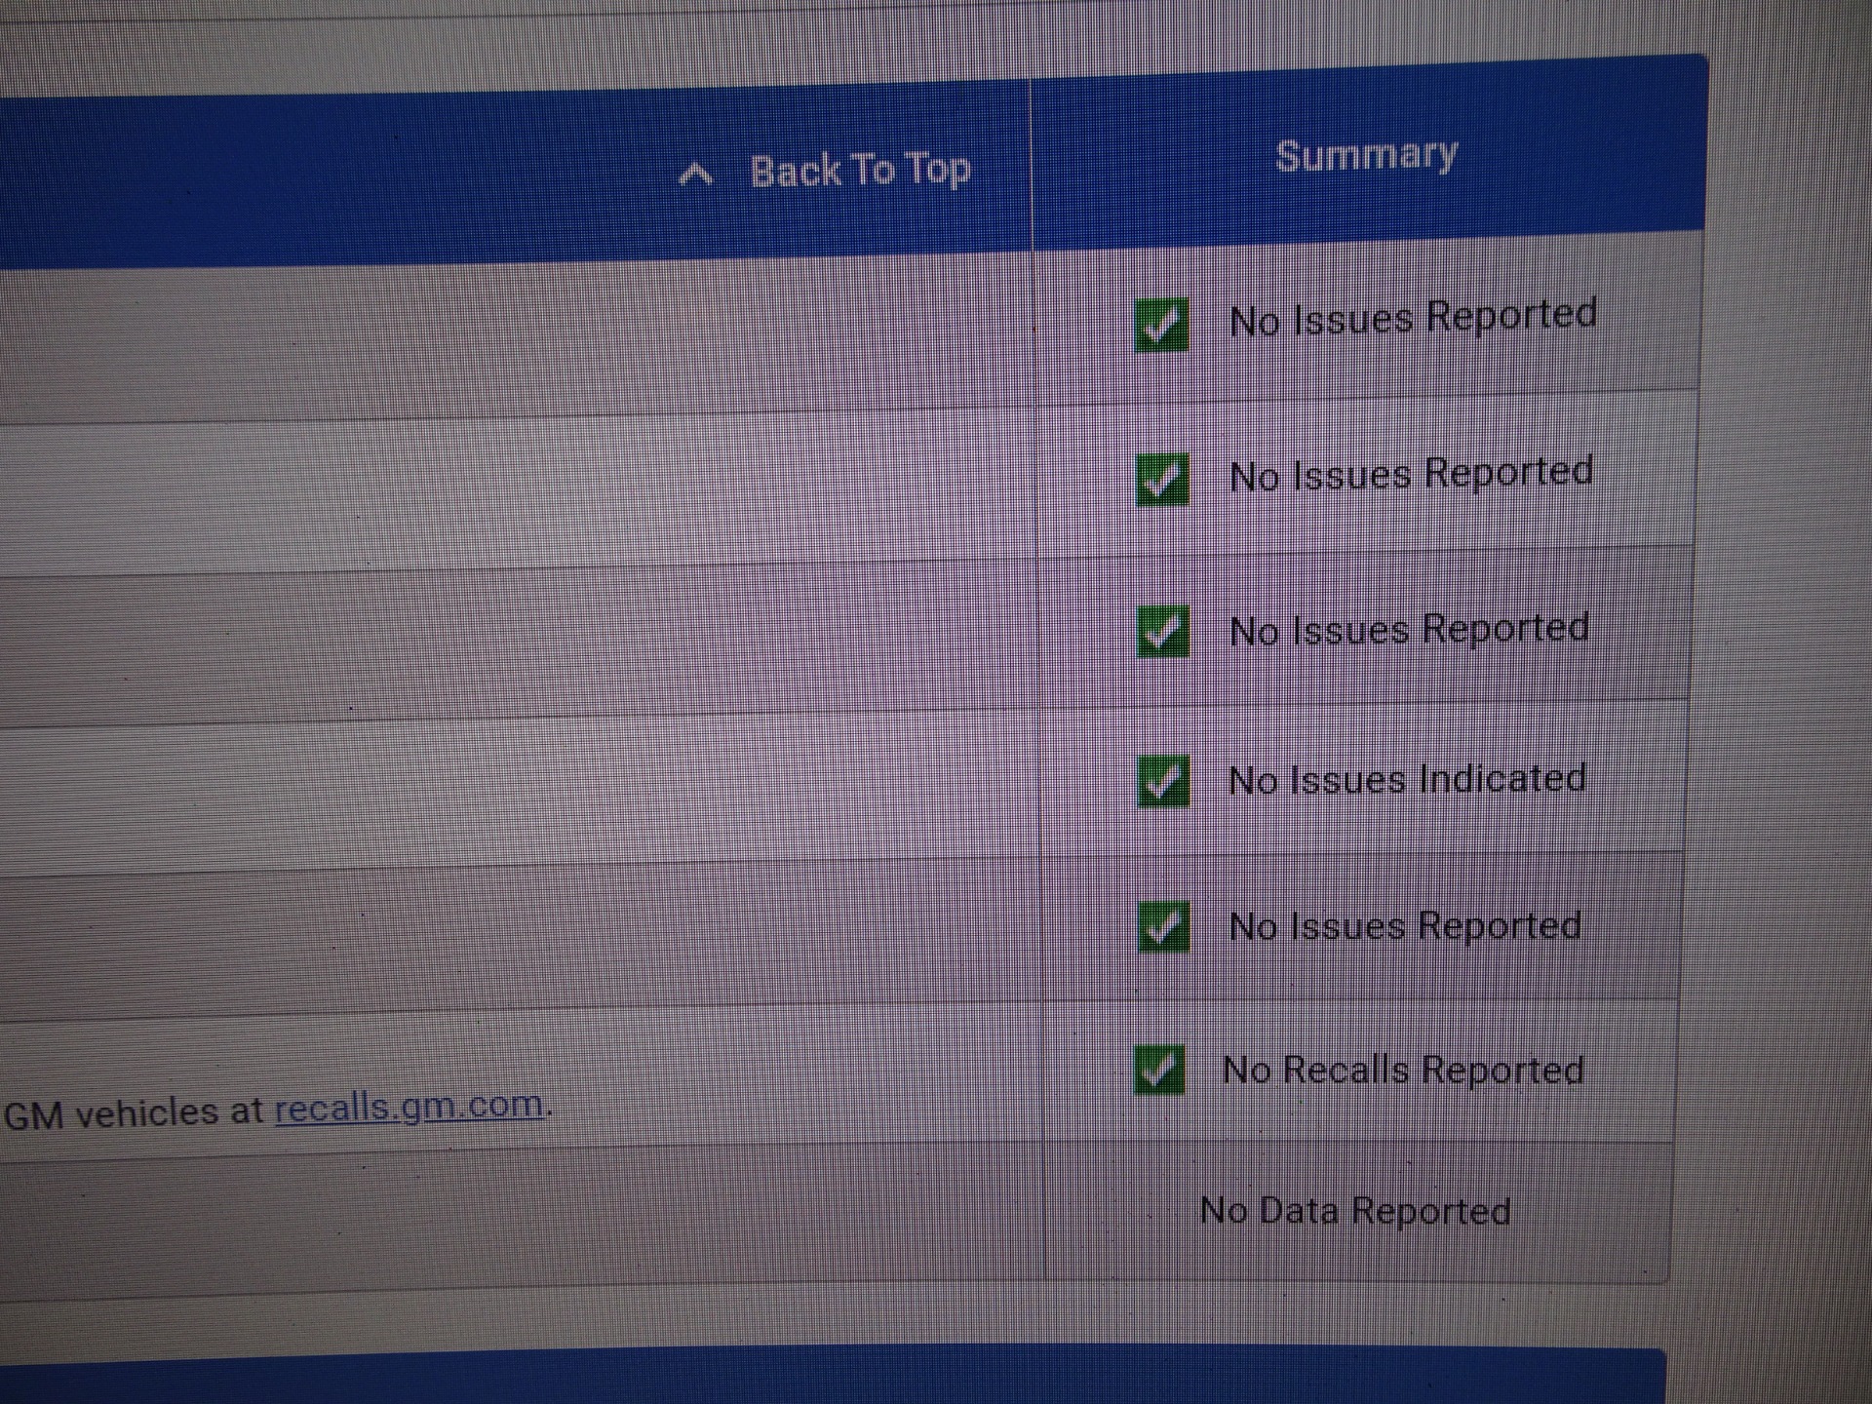Screen dimensions: 1872x1404
Task: Select the No Recalls Reported text
Action: pos(1403,1070)
